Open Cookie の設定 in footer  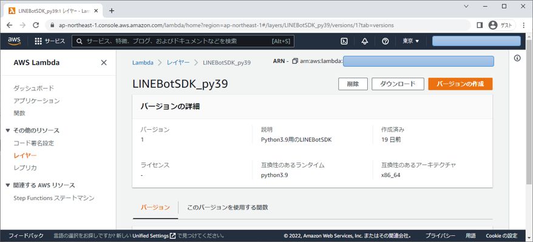(501, 235)
